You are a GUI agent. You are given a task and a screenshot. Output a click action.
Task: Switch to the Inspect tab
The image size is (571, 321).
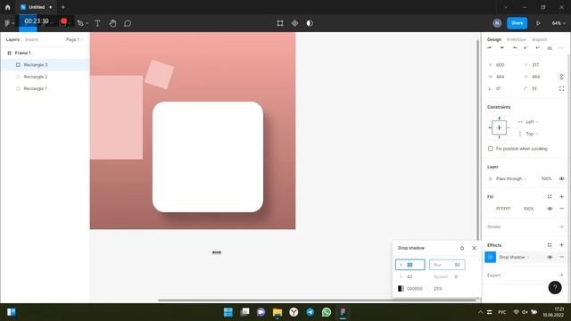539,39
